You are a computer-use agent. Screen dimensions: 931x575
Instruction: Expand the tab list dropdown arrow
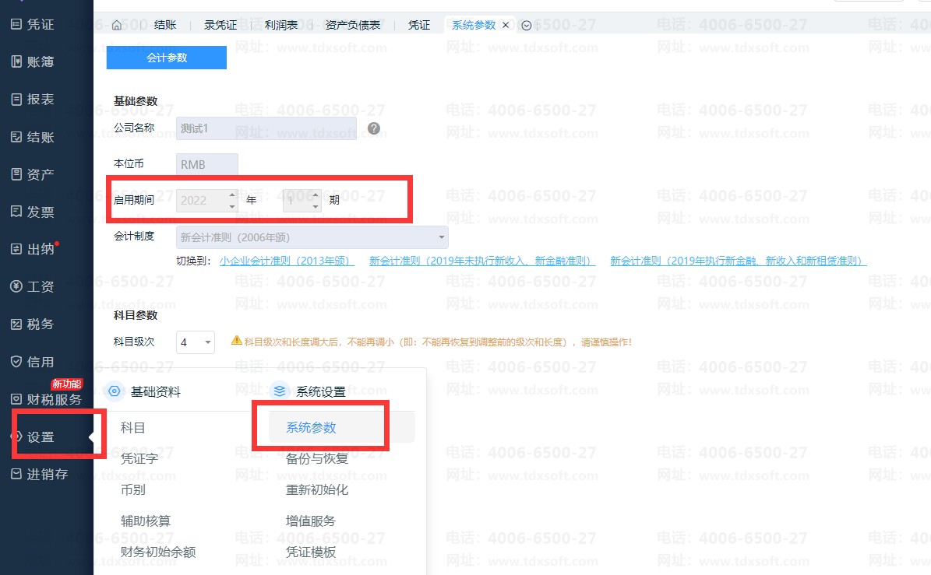527,25
